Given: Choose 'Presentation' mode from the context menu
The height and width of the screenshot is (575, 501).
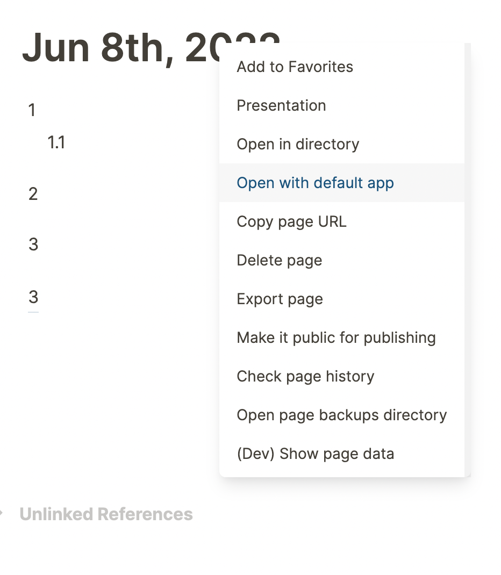Looking at the screenshot, I should pos(281,105).
